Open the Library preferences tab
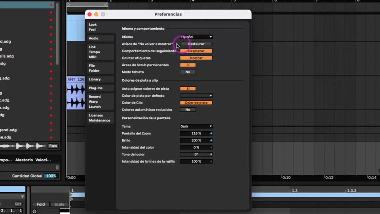380x214 pixels. coord(100,79)
